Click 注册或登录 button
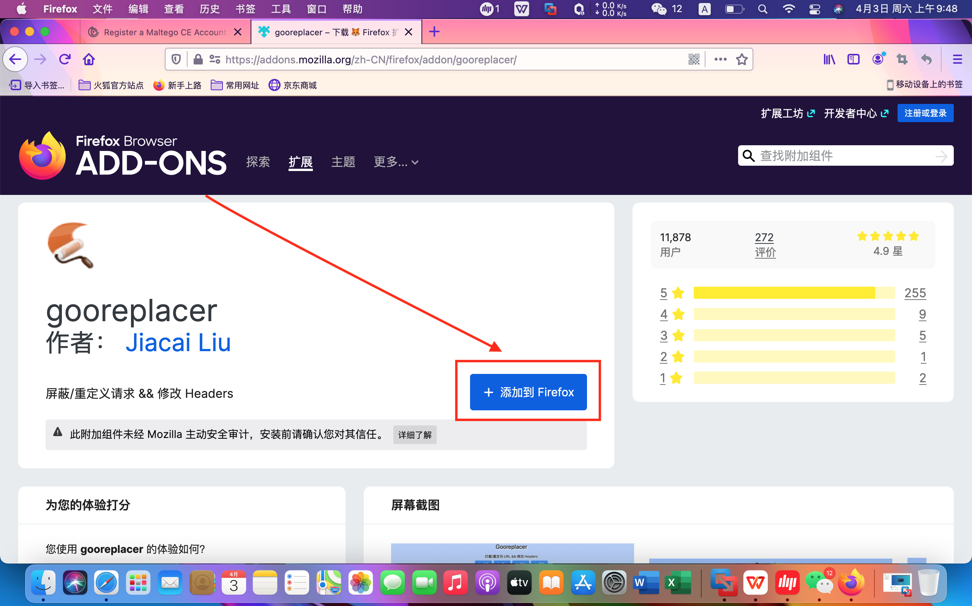The width and height of the screenshot is (972, 606). pyautogui.click(x=925, y=113)
